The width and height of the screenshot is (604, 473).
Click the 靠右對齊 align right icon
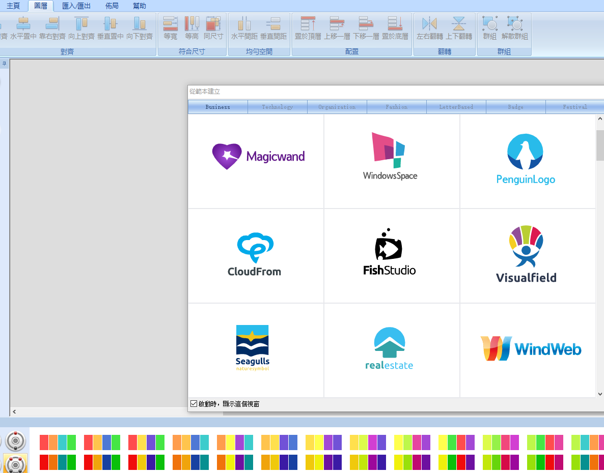coord(52,28)
